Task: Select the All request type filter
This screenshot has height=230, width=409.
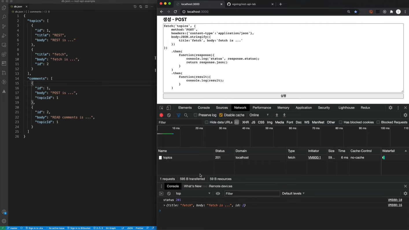Action: click(x=237, y=122)
